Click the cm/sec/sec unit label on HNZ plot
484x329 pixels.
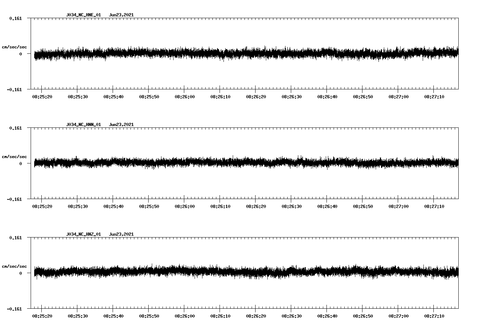coord(14,266)
